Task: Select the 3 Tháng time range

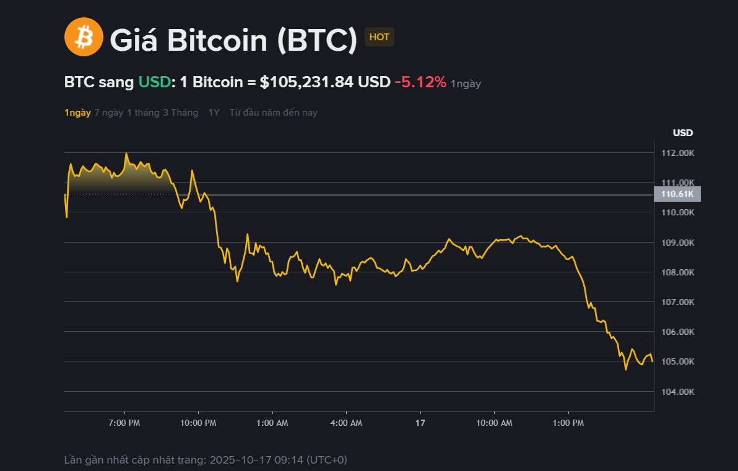Action: [x=180, y=113]
